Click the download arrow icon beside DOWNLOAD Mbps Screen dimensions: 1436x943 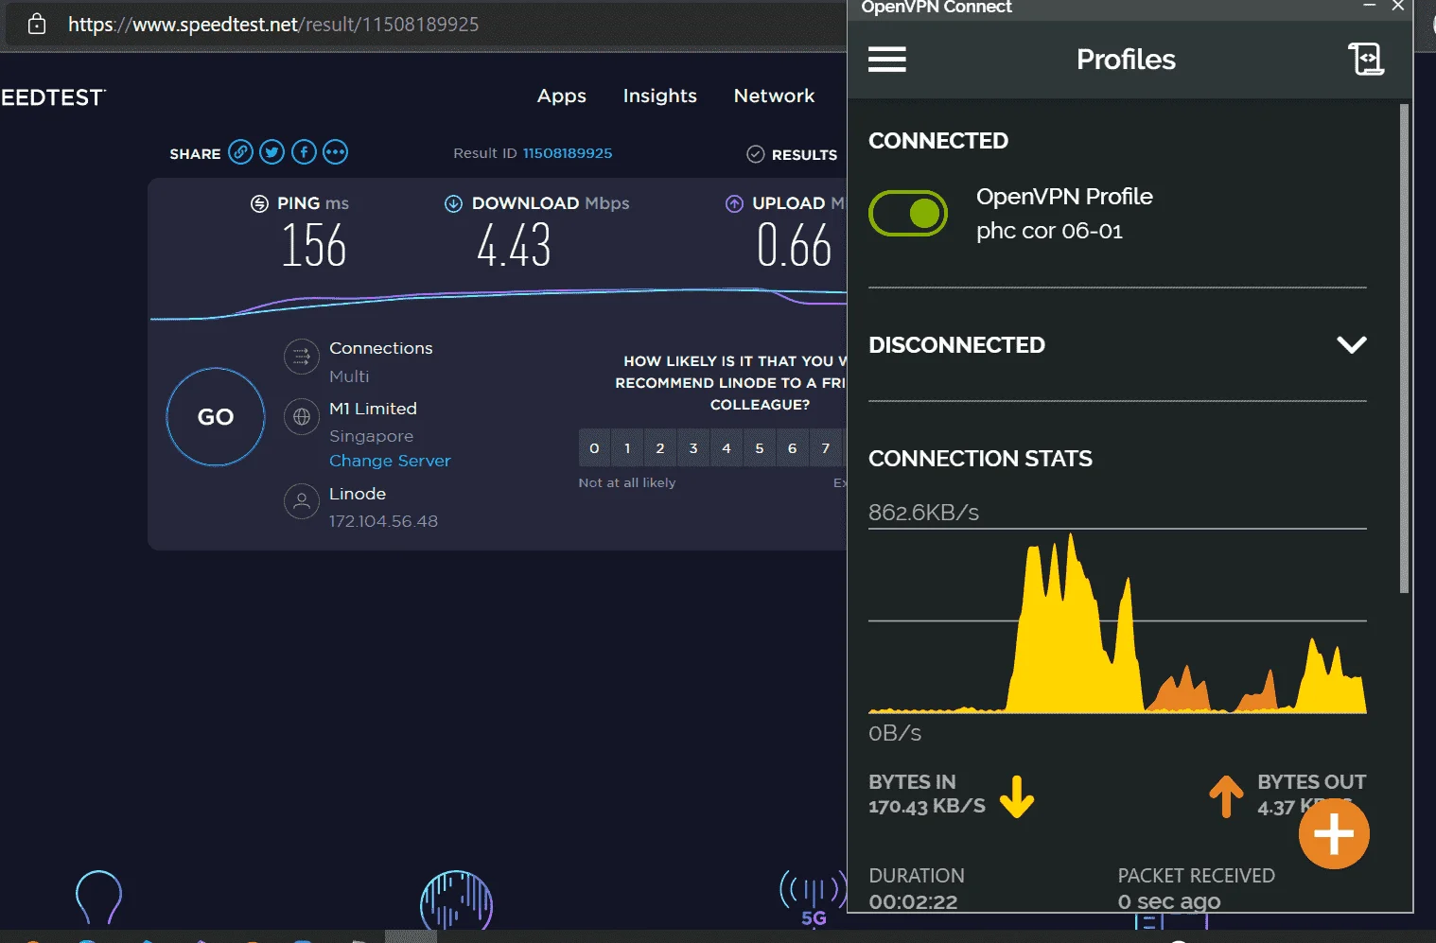pyautogui.click(x=453, y=203)
